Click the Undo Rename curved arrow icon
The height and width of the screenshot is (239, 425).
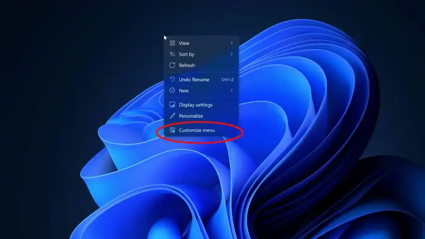[x=172, y=79]
